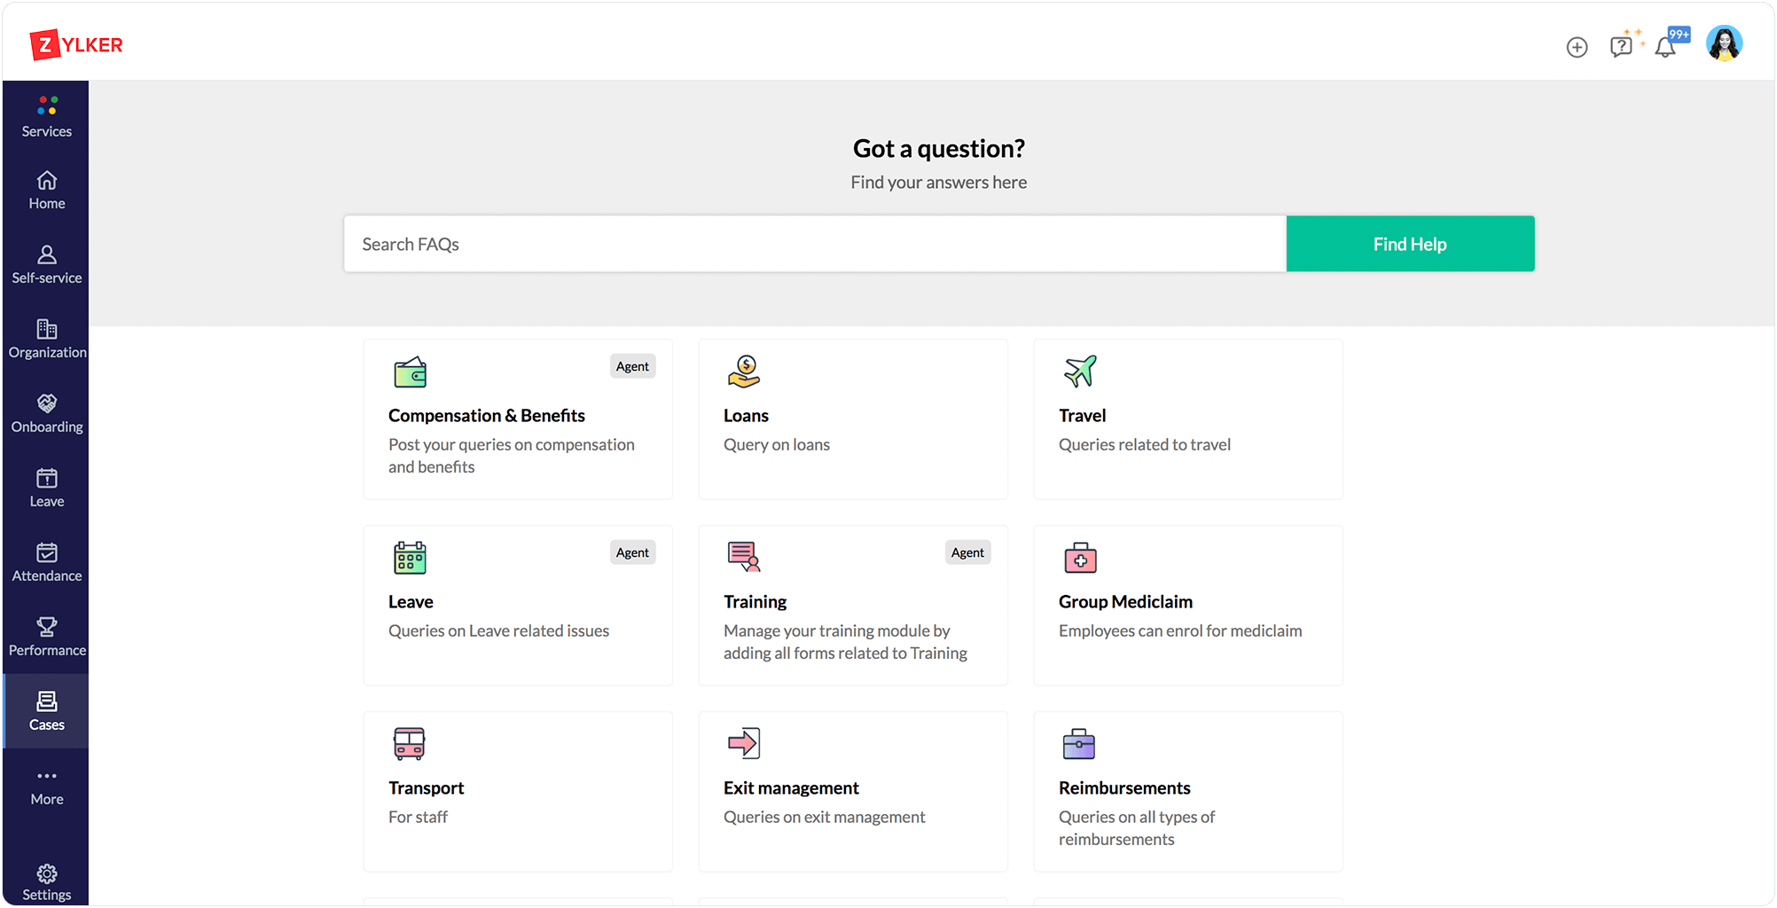Click the Transport bus icon
Viewport: 1777px width, 908px height.
click(x=410, y=744)
